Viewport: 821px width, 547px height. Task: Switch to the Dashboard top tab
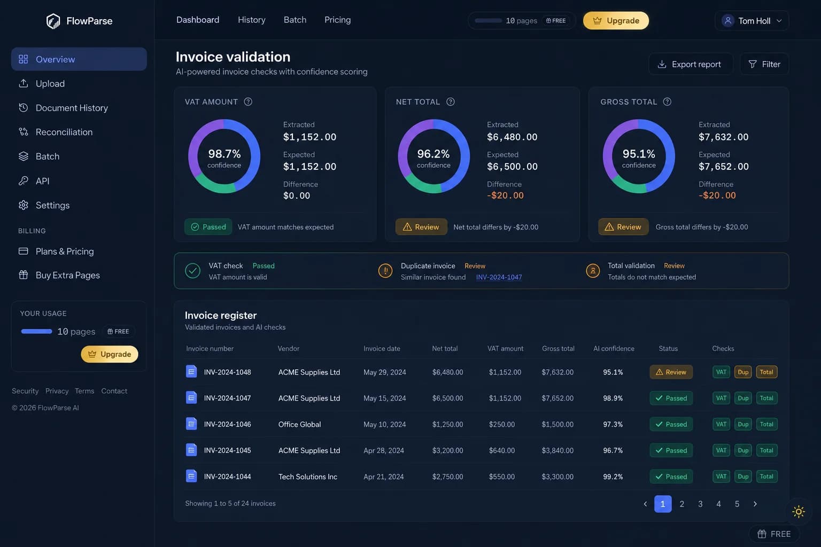198,20
